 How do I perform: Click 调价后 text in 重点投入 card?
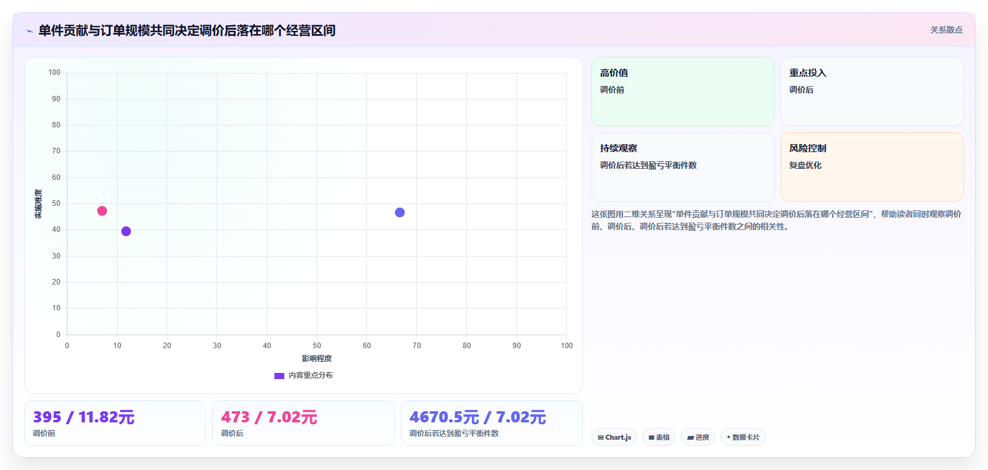(801, 90)
